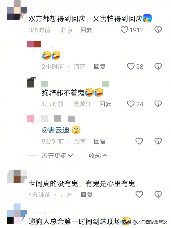This screenshot has height=228, width=171.
Task: Tap broken heart on the Guangdong comment
Action: (x=158, y=194)
